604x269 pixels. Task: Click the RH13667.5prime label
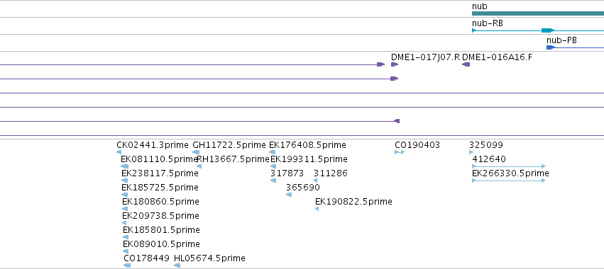click(x=233, y=159)
